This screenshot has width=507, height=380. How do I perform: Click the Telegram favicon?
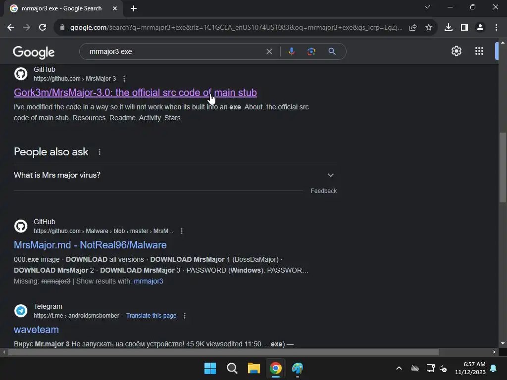point(21,311)
